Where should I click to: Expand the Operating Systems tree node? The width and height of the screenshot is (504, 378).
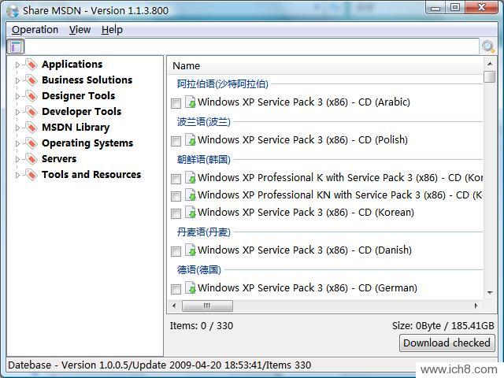[17, 143]
